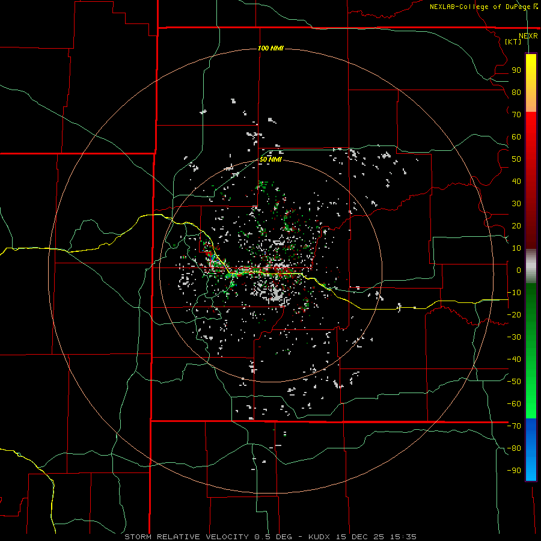Image resolution: width=541 pixels, height=541 pixels.
Task: Click the -90 knot scale label
Action: coord(514,471)
